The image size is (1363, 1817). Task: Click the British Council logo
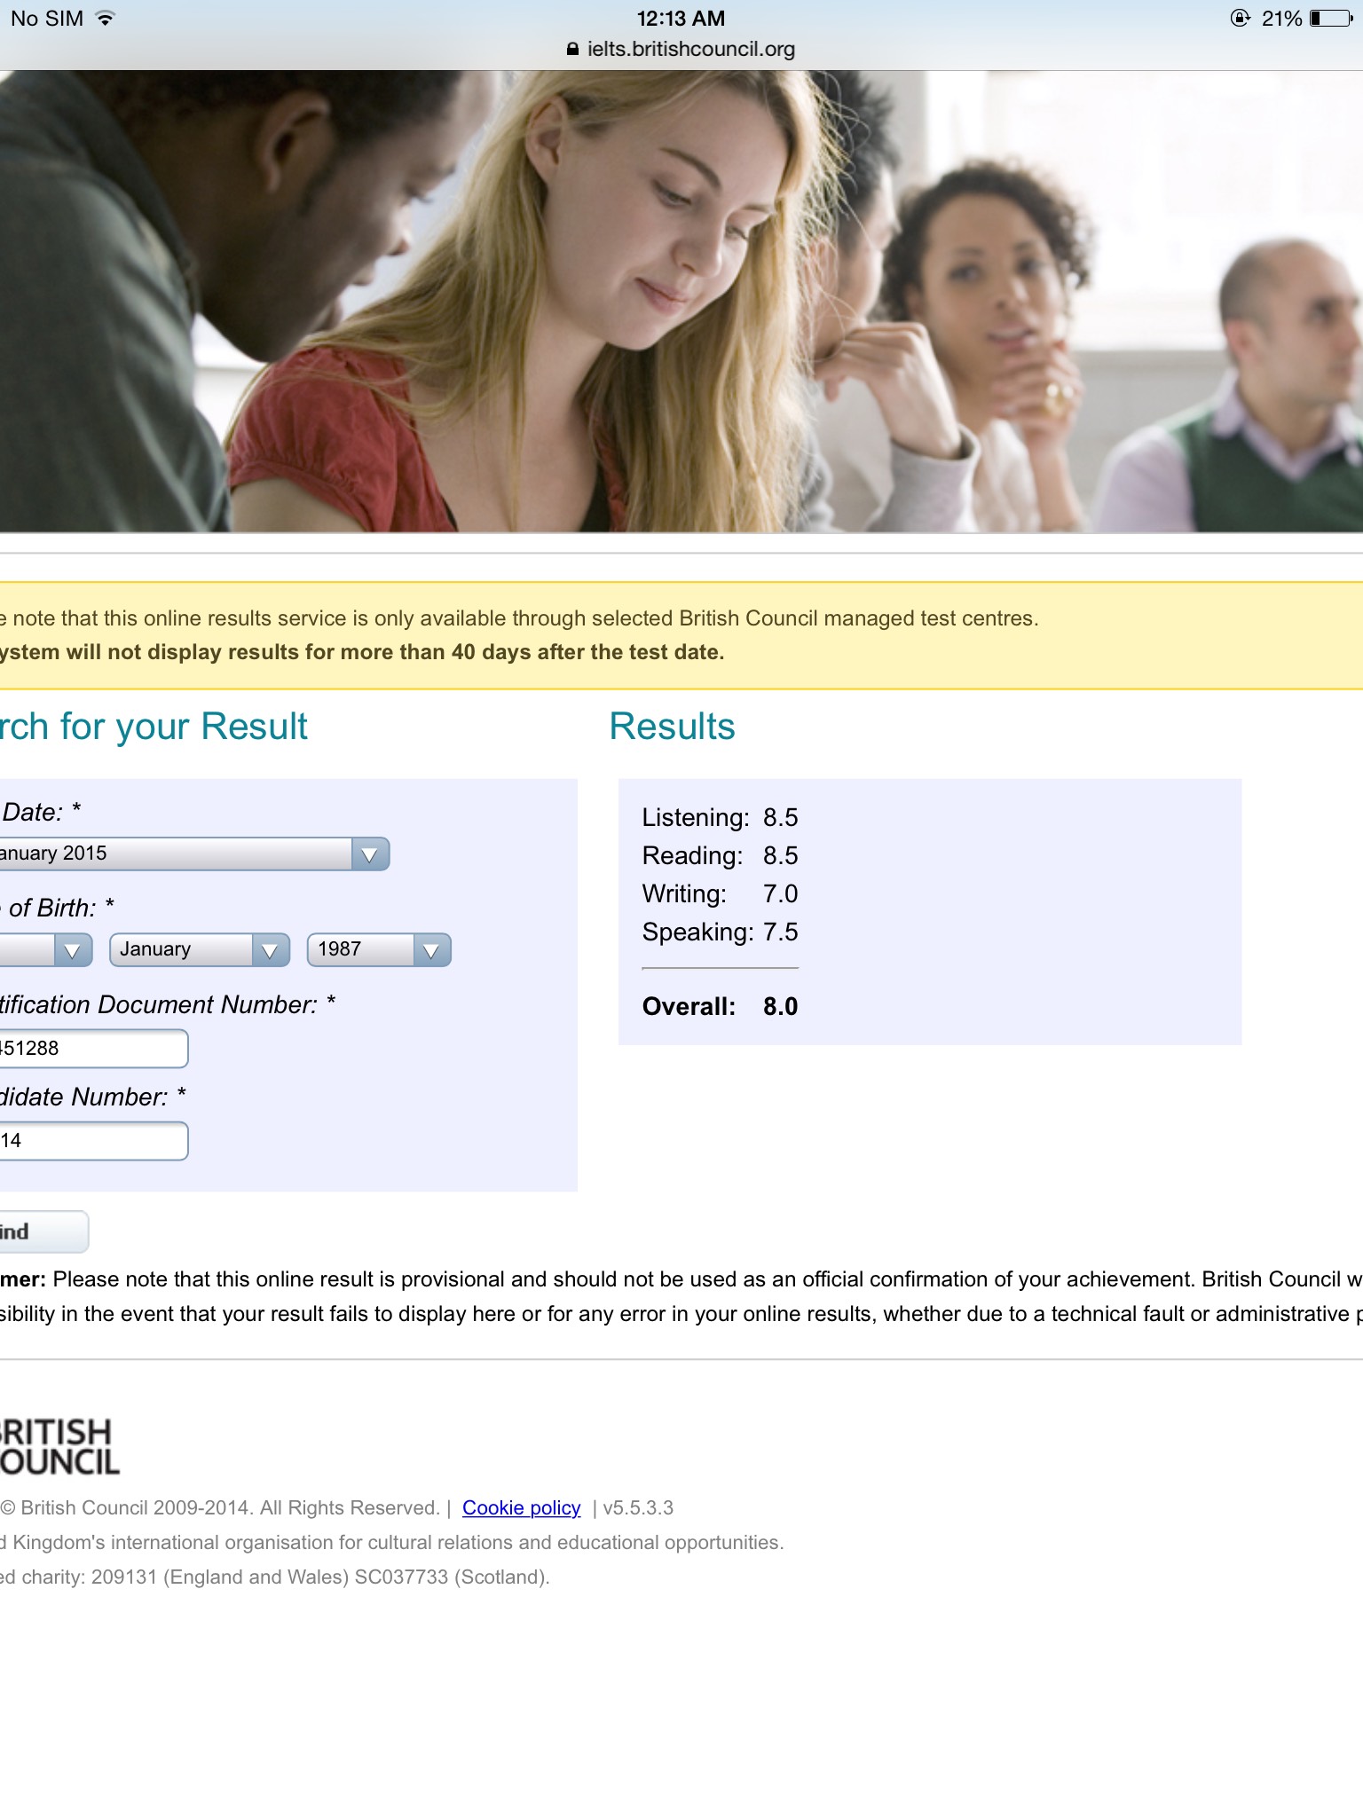click(x=59, y=1447)
